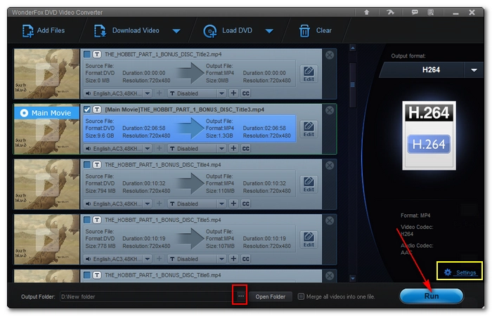The width and height of the screenshot is (492, 316).
Task: Remove Title2.mp4 with its X icon
Action: point(330,55)
